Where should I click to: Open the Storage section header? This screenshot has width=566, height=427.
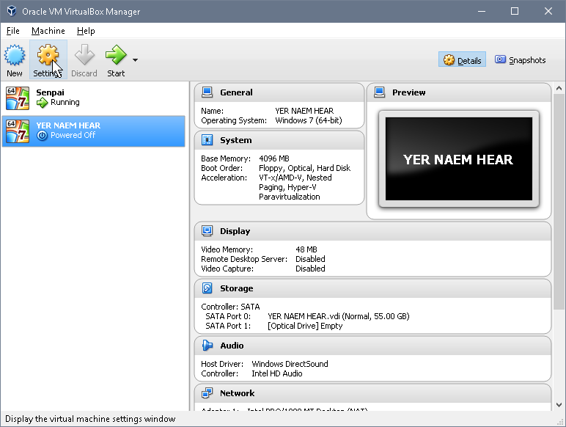click(x=372, y=288)
